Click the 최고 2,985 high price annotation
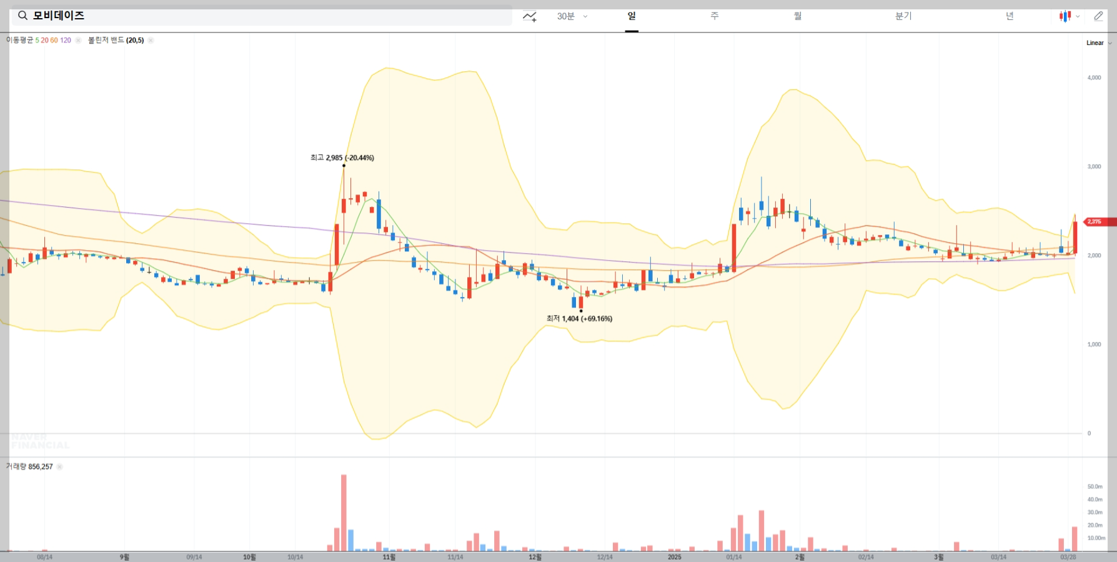 click(342, 158)
